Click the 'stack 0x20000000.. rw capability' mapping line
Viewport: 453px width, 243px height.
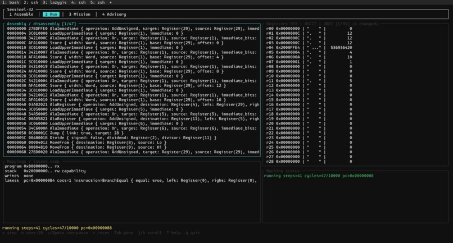[45, 171]
